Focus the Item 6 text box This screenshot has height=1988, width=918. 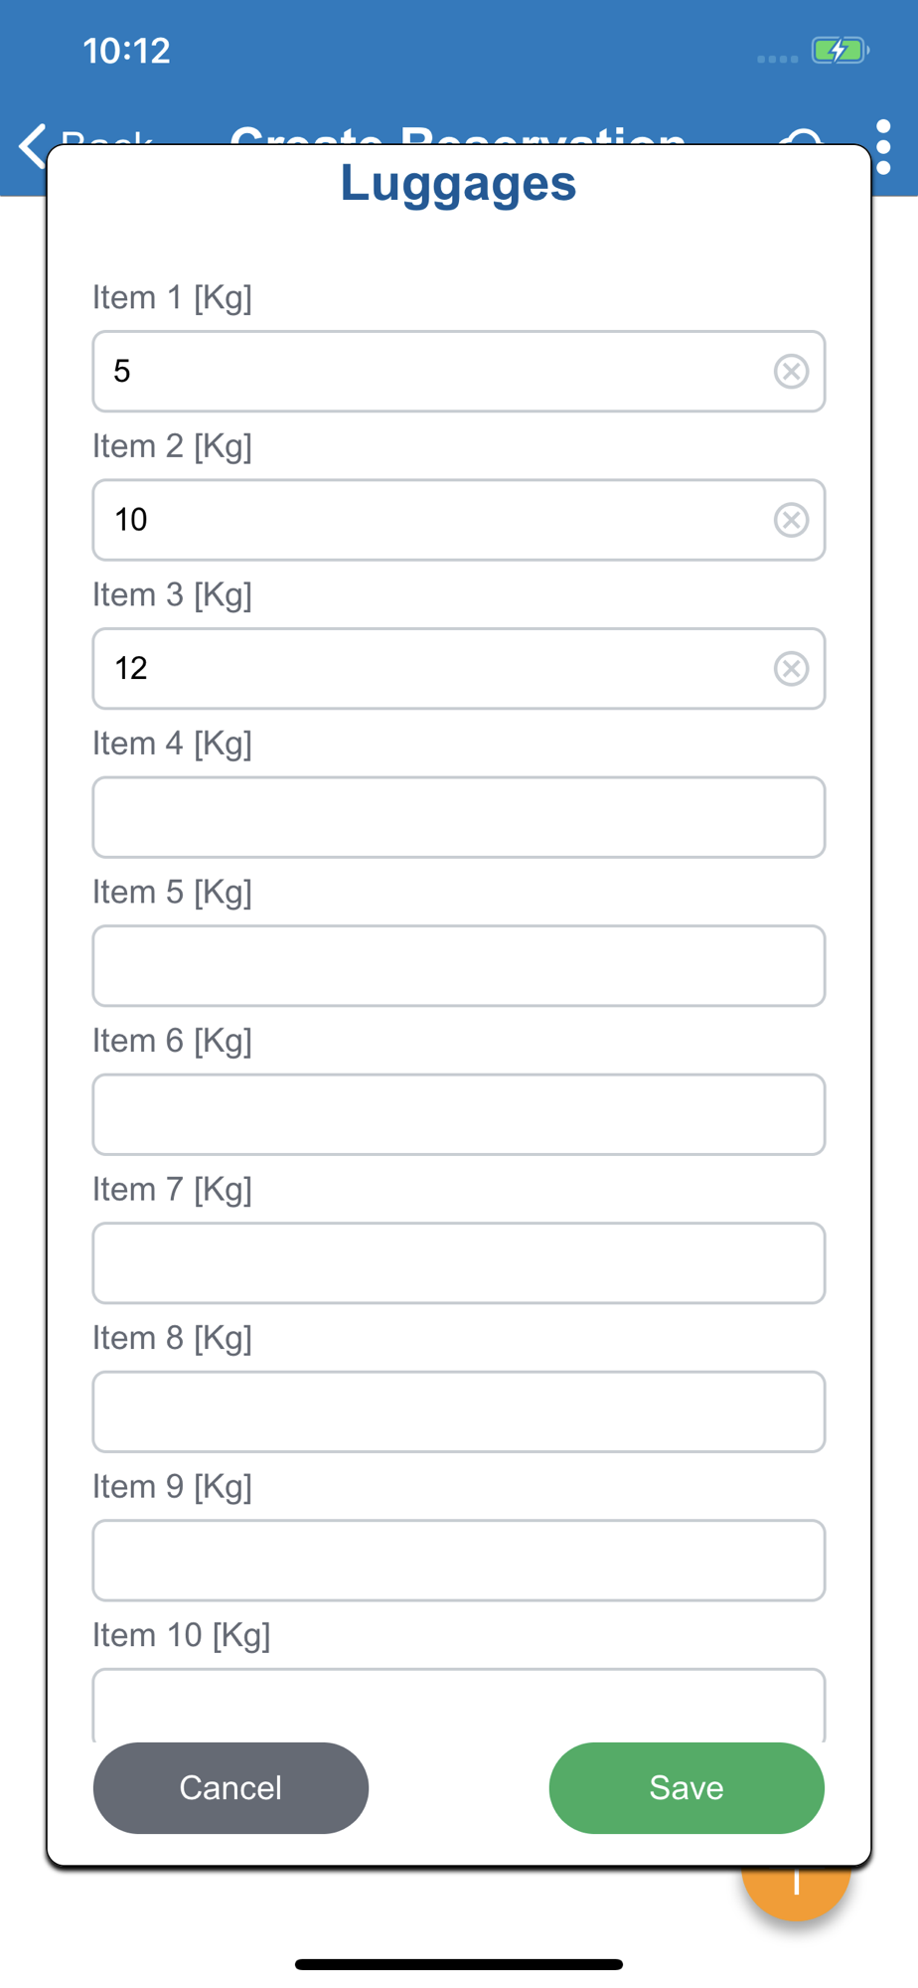tap(458, 1114)
